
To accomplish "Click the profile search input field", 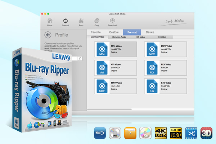I will [75, 58].
